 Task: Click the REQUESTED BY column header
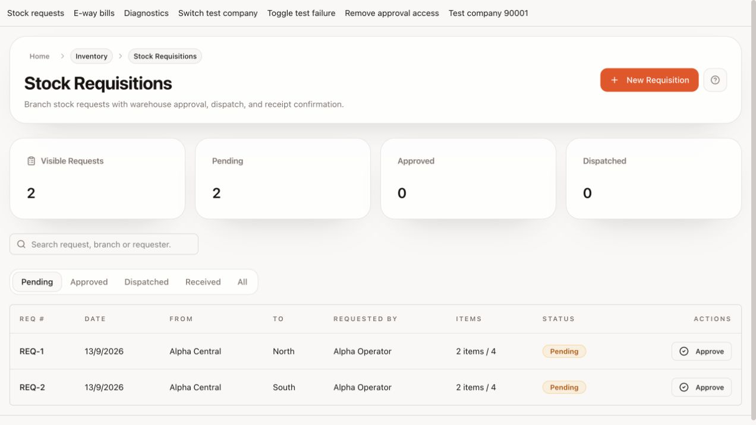[366, 319]
